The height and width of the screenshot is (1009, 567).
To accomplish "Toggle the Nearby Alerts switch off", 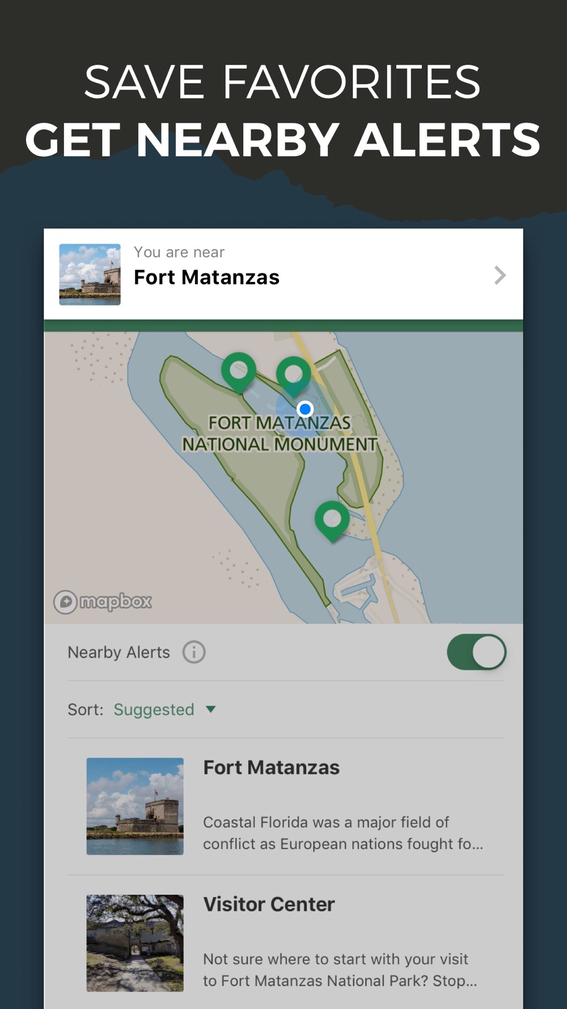I will point(476,652).
